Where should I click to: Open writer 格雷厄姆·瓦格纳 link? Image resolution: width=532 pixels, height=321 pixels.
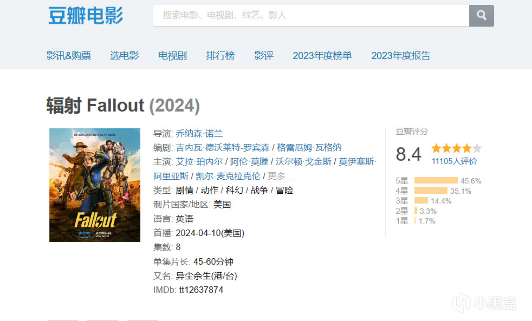pyautogui.click(x=309, y=148)
